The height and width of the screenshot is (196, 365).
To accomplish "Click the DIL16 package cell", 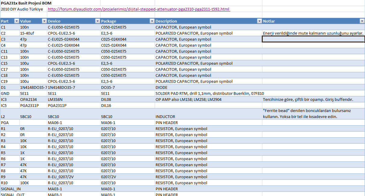I will coord(106,105).
